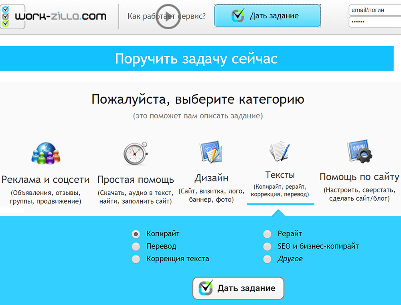Click the checkmark icon in bottom Дать задание button
Image resolution: width=401 pixels, height=305 pixels.
click(206, 288)
